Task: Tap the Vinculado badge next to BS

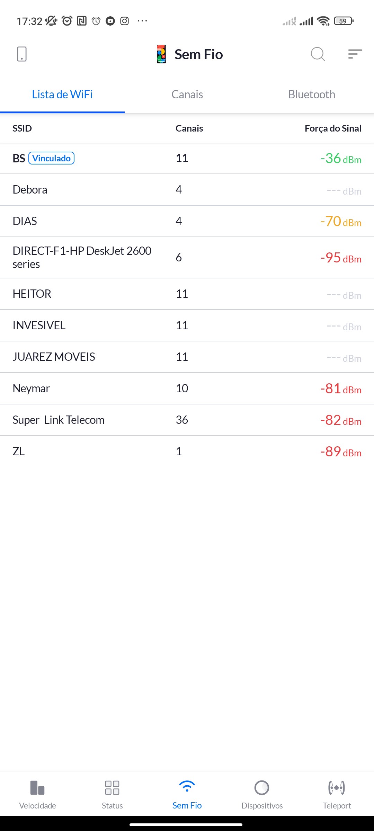Action: click(51, 158)
